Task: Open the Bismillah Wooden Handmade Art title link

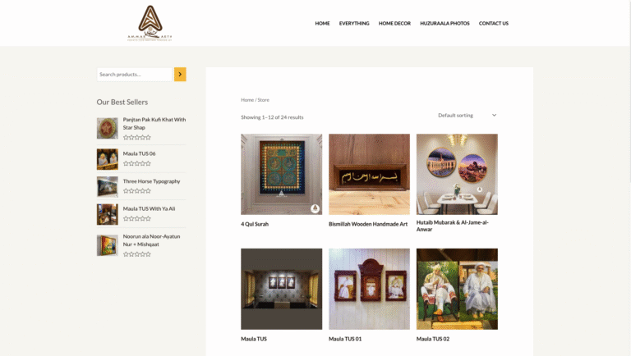Action: coord(368,224)
